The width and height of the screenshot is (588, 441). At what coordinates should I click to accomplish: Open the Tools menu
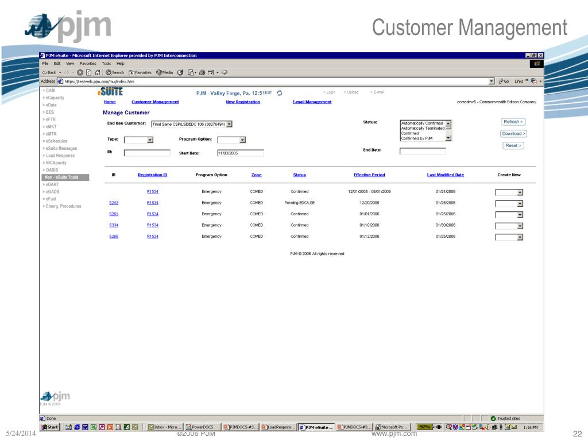pyautogui.click(x=106, y=63)
